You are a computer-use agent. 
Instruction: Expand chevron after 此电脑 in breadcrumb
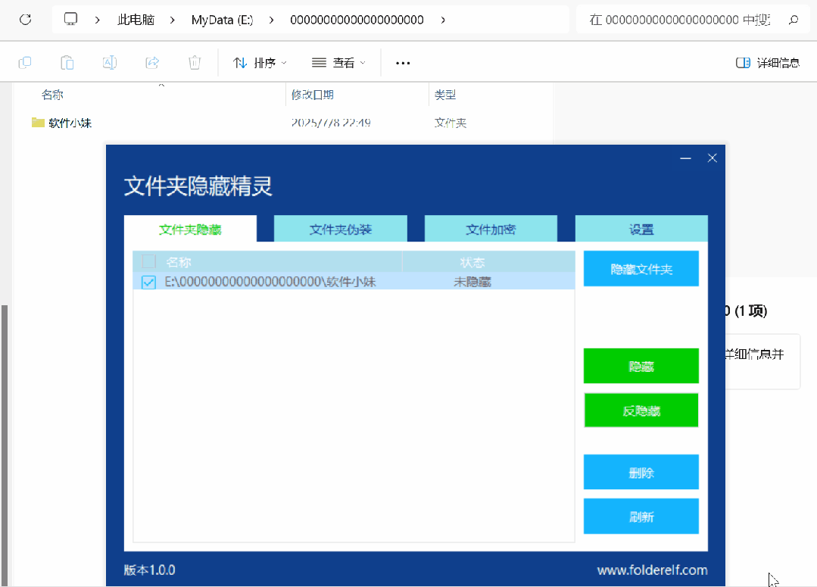173,20
